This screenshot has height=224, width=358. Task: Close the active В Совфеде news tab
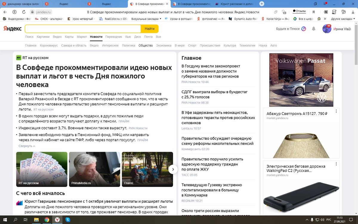(167, 4)
